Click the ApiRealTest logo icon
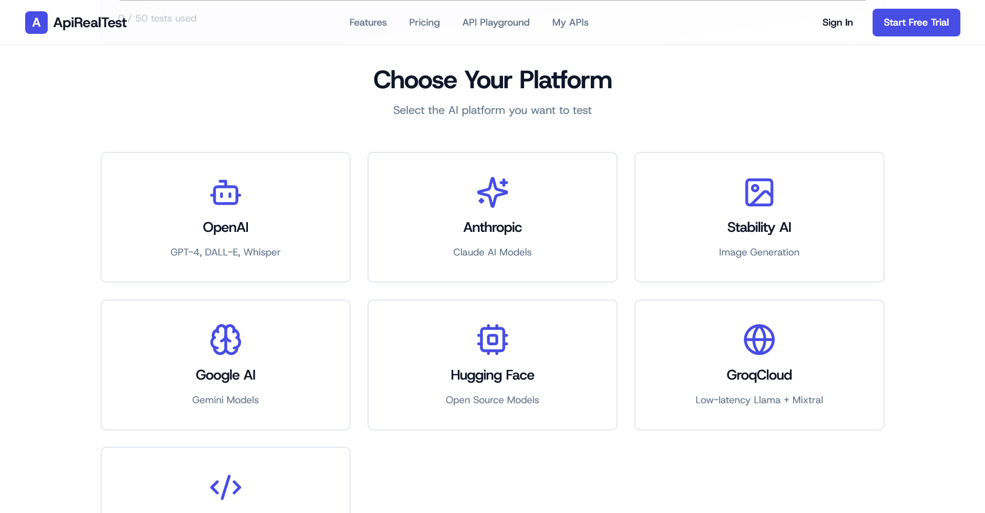Image resolution: width=985 pixels, height=513 pixels. pyautogui.click(x=36, y=22)
